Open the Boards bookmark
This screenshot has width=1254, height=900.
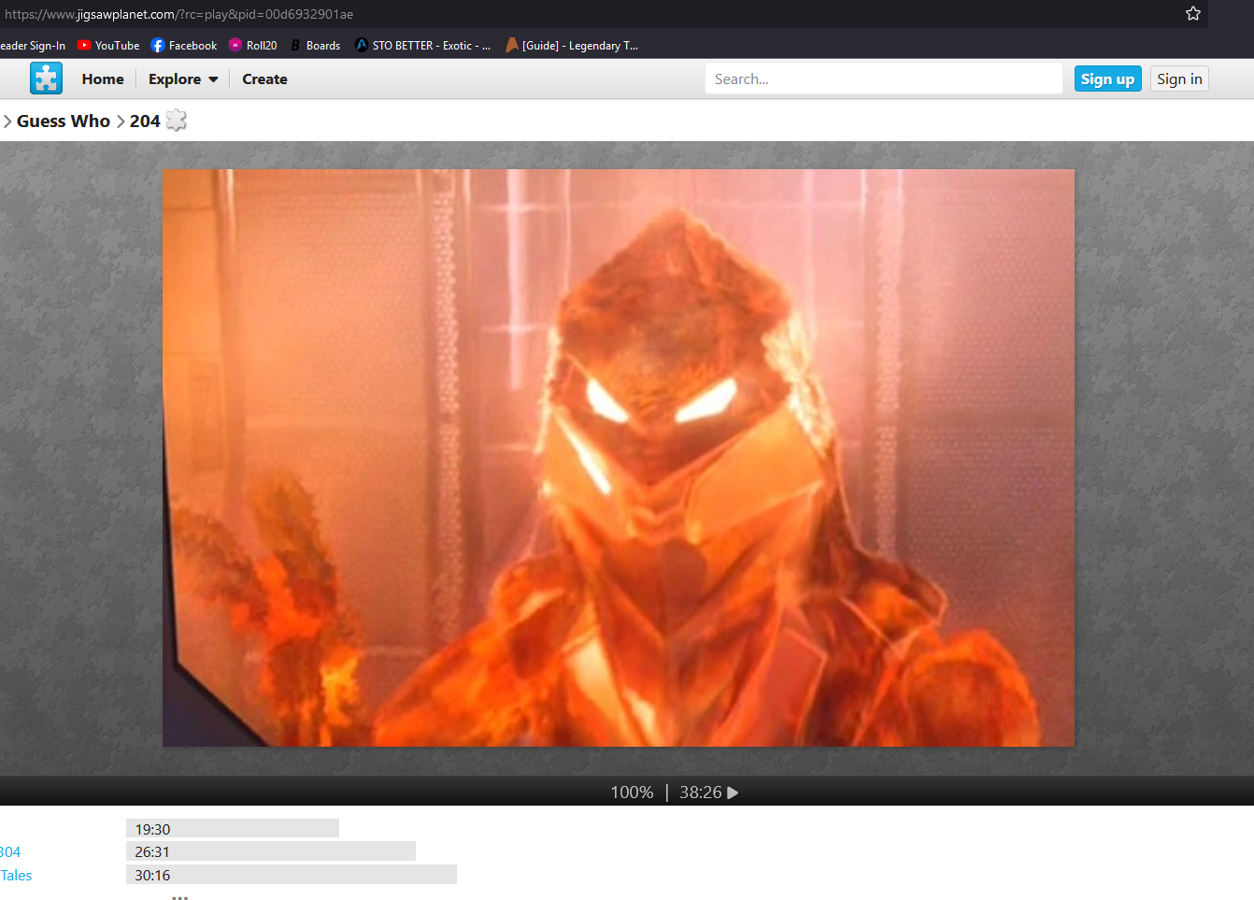[315, 45]
